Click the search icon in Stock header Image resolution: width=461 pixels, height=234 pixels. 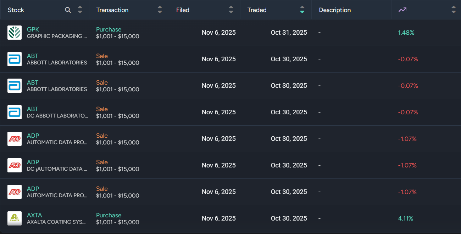(x=68, y=10)
